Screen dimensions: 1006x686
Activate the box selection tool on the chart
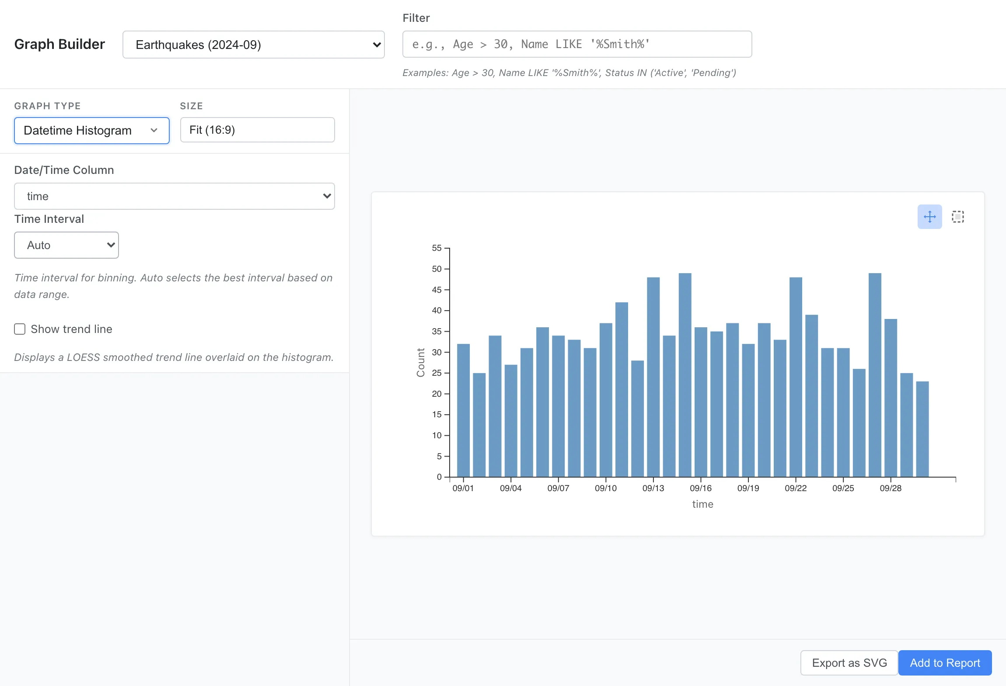point(957,216)
